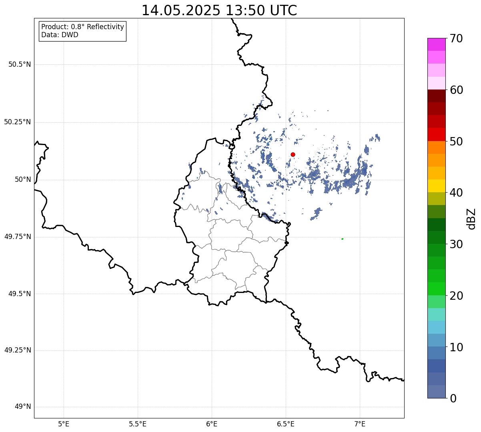Click the colorbar tick value 0
The height and width of the screenshot is (432, 481).
[453, 398]
